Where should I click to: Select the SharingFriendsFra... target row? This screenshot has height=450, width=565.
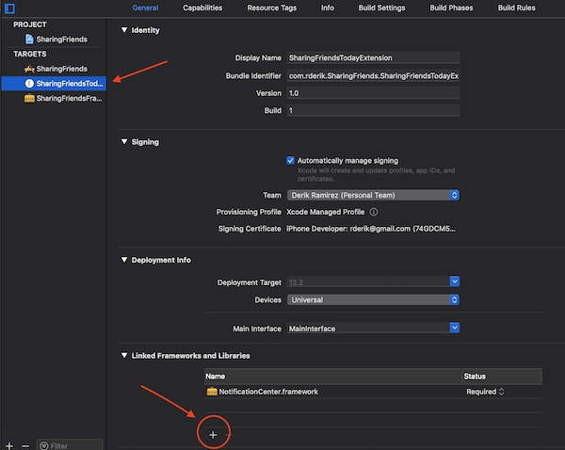click(x=54, y=98)
